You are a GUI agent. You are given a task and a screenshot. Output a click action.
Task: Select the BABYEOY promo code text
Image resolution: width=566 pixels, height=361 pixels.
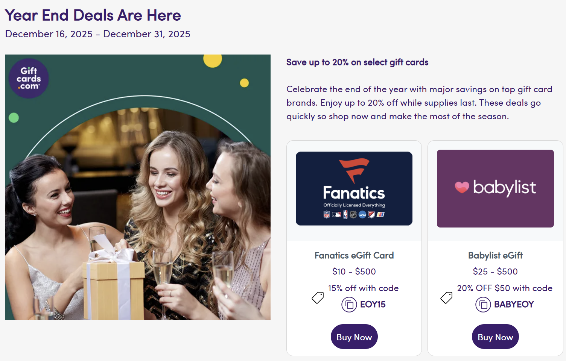(x=514, y=305)
